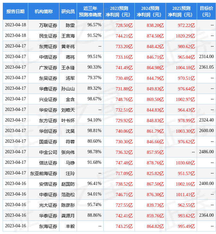Click 2023 forecast value 748.76亿
The height and width of the screenshot is (234, 216).
pyautogui.click(x=124, y=99)
